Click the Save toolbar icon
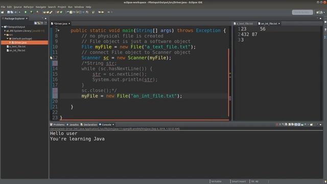This screenshot has width=327, height=184. coord(9,12)
